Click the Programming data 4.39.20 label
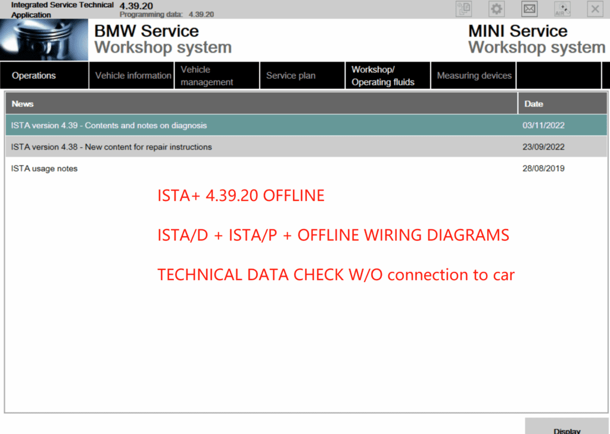610x434 pixels. 167,14
